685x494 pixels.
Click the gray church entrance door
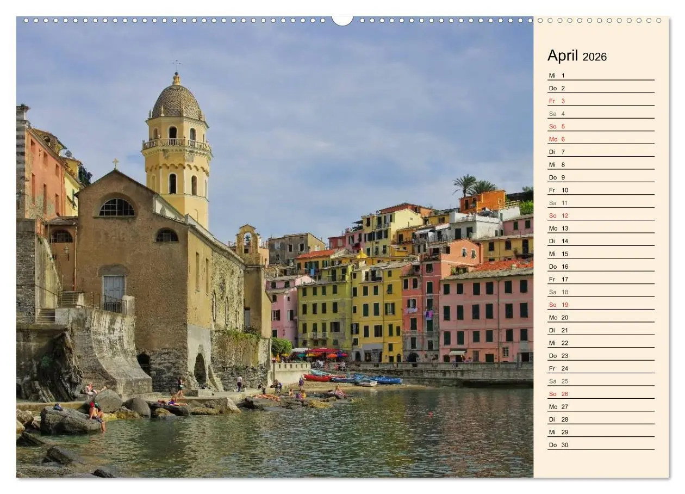pos(114,293)
